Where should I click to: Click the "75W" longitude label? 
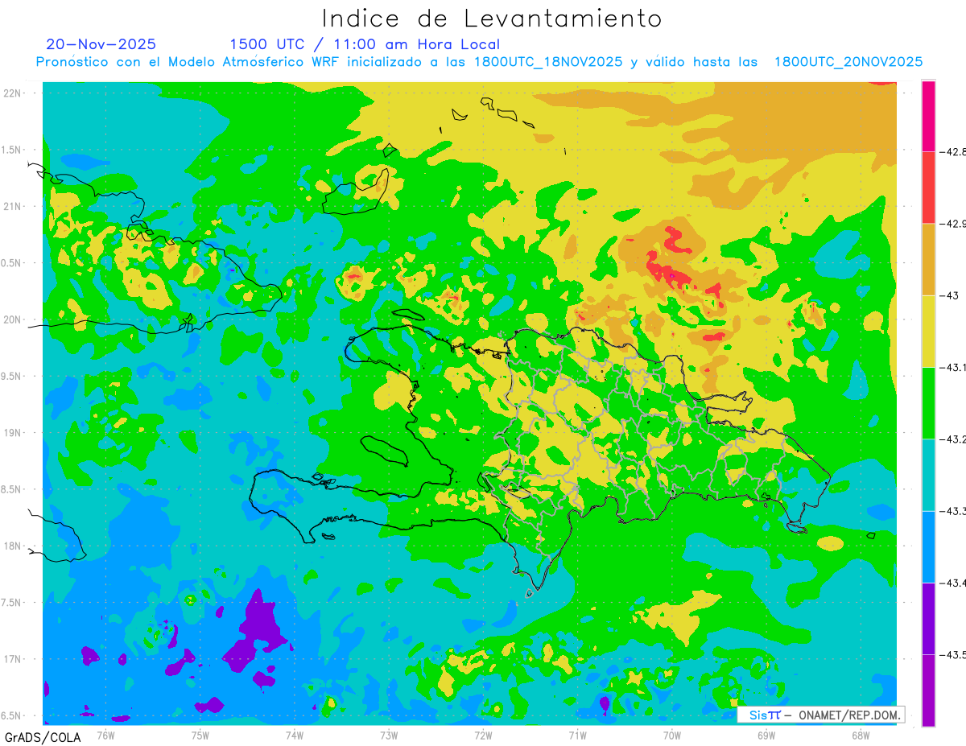pyautogui.click(x=200, y=735)
